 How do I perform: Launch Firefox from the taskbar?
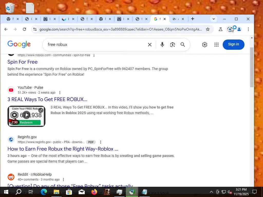click(x=94, y=192)
